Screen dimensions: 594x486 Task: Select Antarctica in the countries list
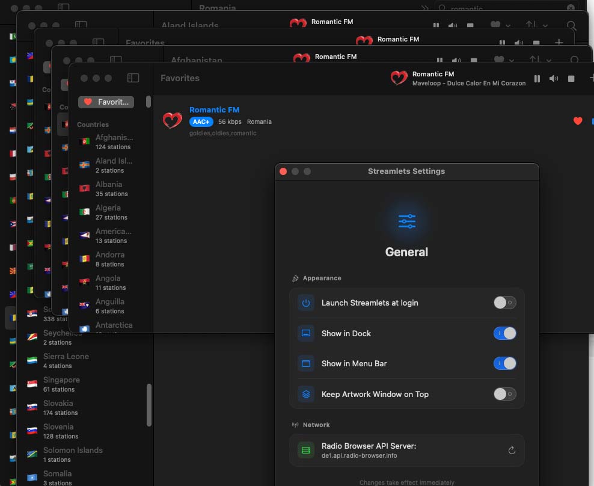(x=110, y=326)
